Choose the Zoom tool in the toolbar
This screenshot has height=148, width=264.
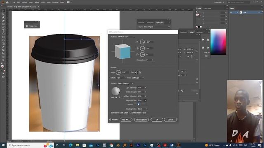tap(3, 60)
